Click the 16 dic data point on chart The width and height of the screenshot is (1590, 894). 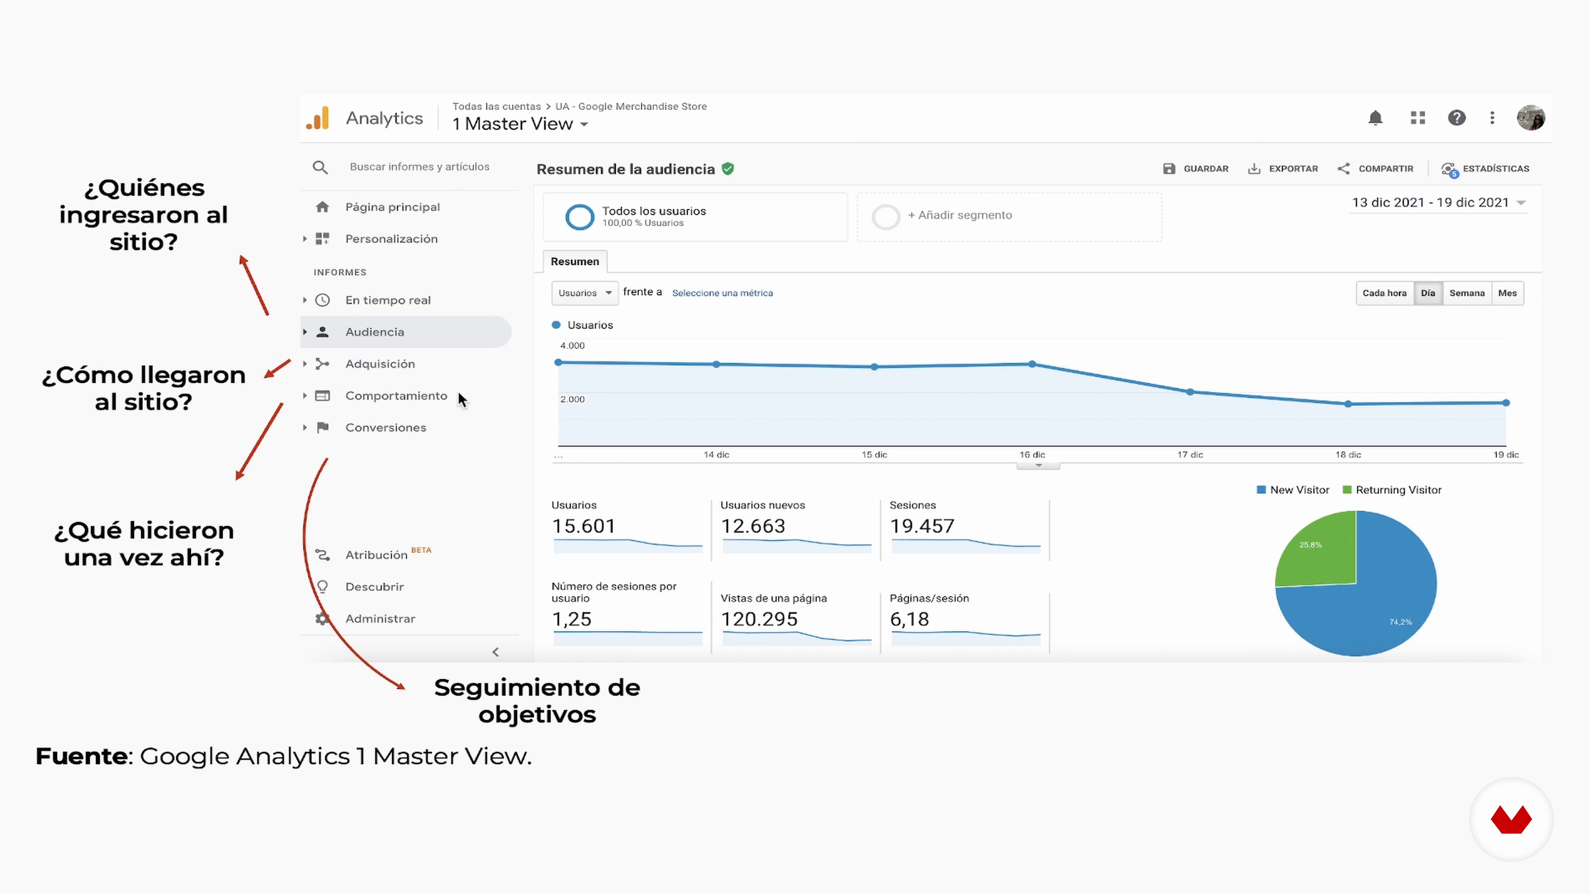(x=1032, y=364)
